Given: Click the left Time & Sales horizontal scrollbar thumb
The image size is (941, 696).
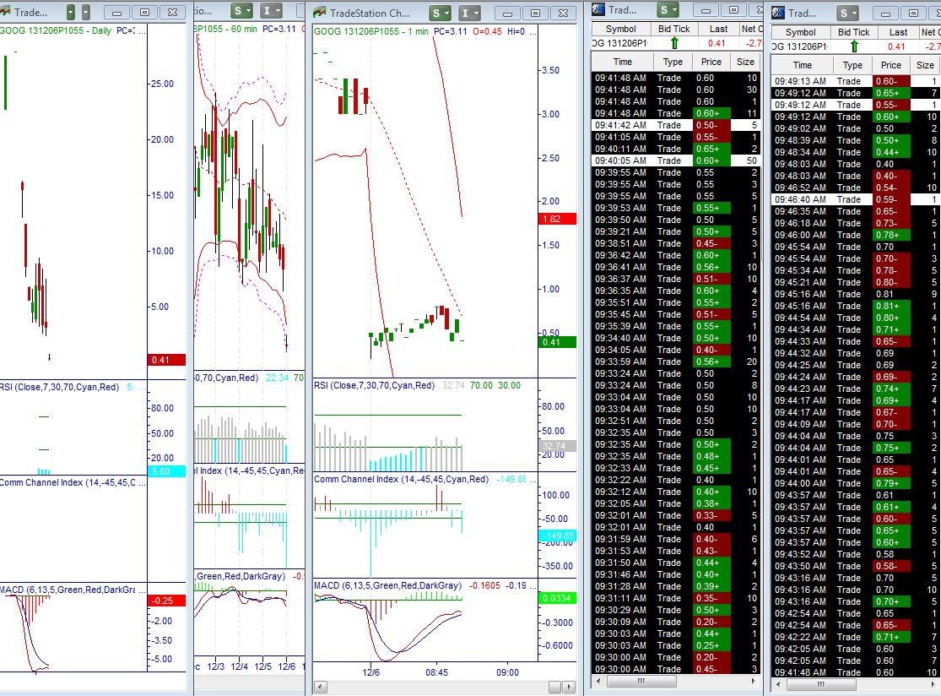Looking at the screenshot, I should click(641, 681).
